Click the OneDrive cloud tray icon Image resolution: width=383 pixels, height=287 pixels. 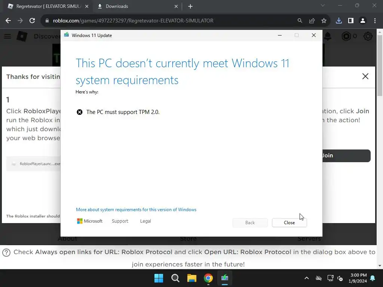(319, 278)
